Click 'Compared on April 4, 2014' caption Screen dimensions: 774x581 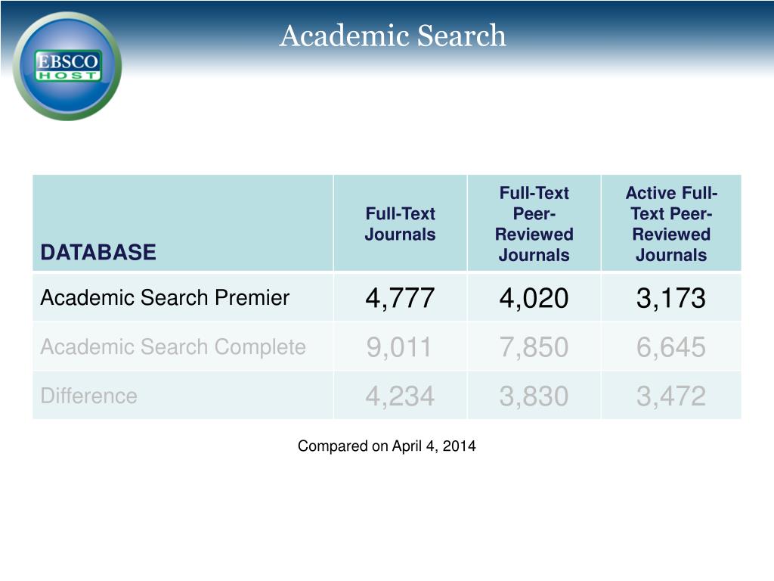[x=386, y=446]
